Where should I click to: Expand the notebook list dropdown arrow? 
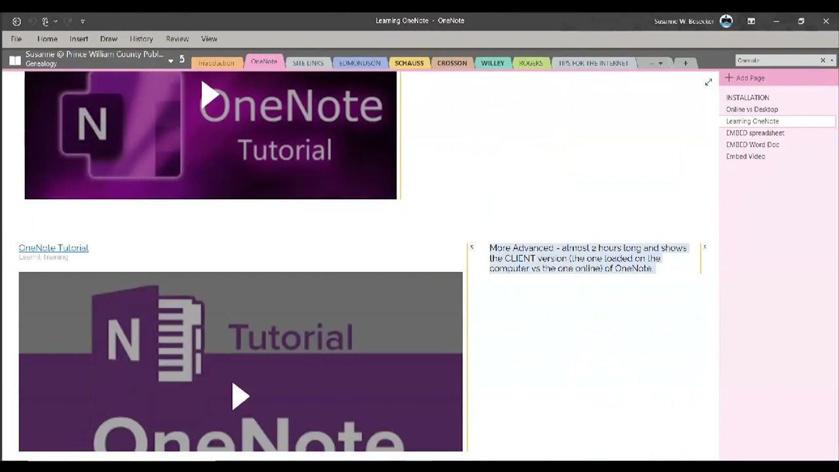pyautogui.click(x=171, y=61)
